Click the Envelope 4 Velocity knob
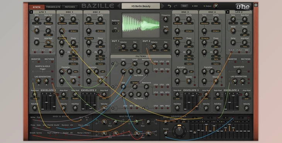Viewport: 282px width, 143px height. point(246,108)
